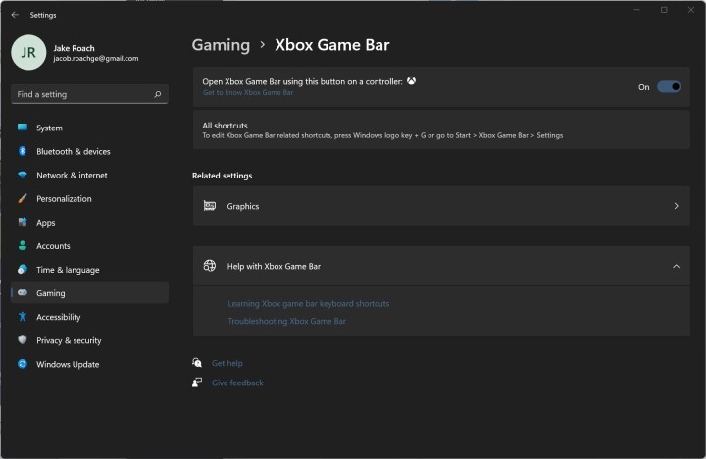Click the Get help chat icon
The width and height of the screenshot is (706, 459).
click(197, 362)
